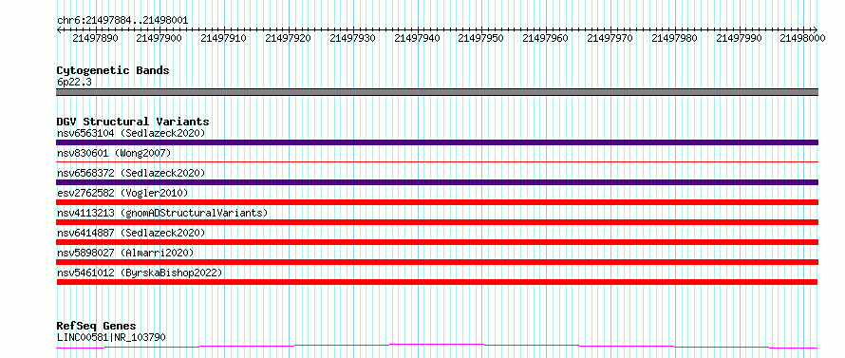Select variant label nsv830601 (Wong2007)
This screenshot has height=358, width=845.
point(114,153)
